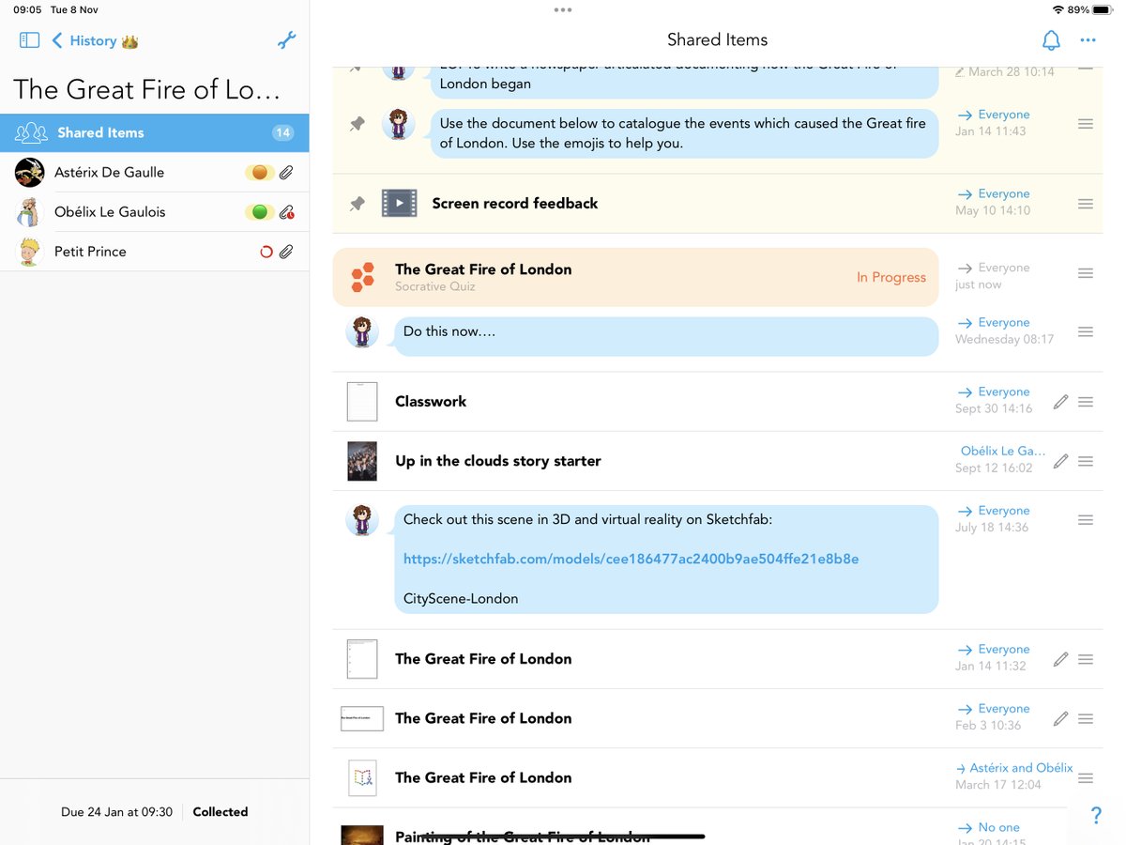Viewport: 1126px width, 845px height.
Task: Open options lines for Up in the clouds starter
Action: [x=1085, y=461]
